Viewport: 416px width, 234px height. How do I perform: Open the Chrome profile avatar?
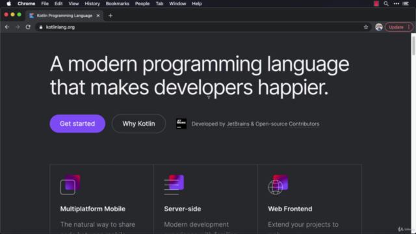click(x=379, y=27)
